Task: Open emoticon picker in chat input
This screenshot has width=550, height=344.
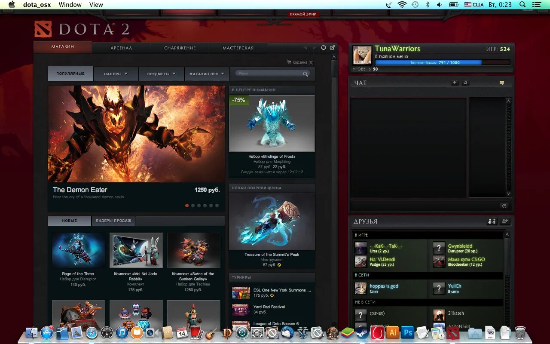Action: click(x=504, y=206)
